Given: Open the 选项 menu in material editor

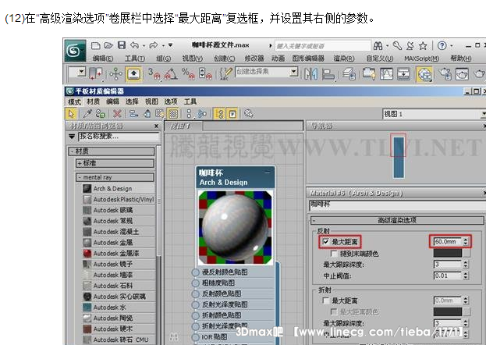Looking at the screenshot, I should coord(171,101).
